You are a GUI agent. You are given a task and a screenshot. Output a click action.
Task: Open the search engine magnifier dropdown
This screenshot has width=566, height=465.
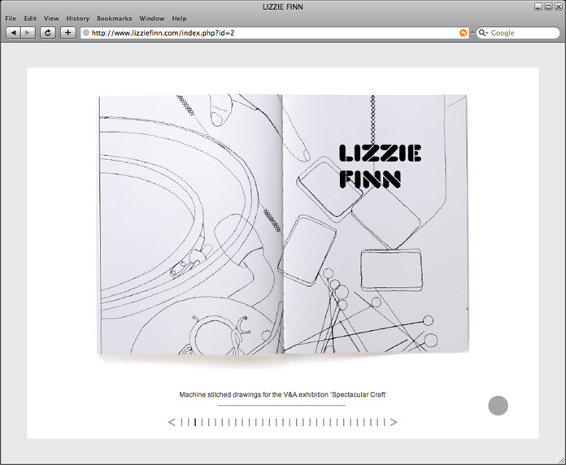[483, 33]
